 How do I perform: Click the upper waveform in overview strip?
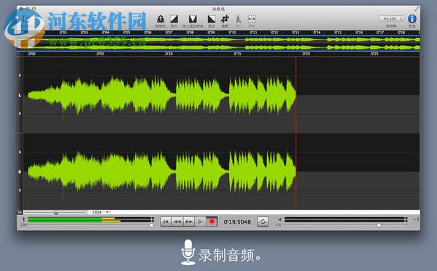pyautogui.click(x=219, y=40)
